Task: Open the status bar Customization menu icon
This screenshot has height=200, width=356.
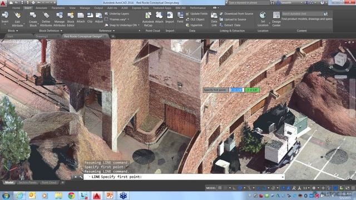Action: (353, 188)
